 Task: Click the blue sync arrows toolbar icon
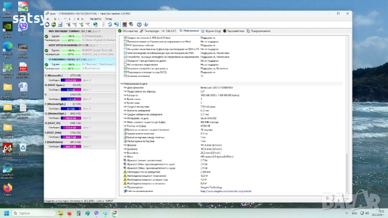[x=110, y=24]
